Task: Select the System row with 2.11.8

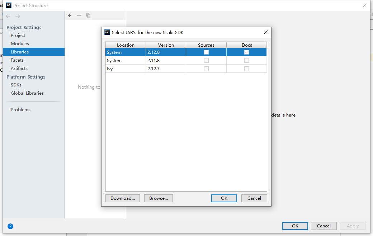Action: (x=186, y=60)
